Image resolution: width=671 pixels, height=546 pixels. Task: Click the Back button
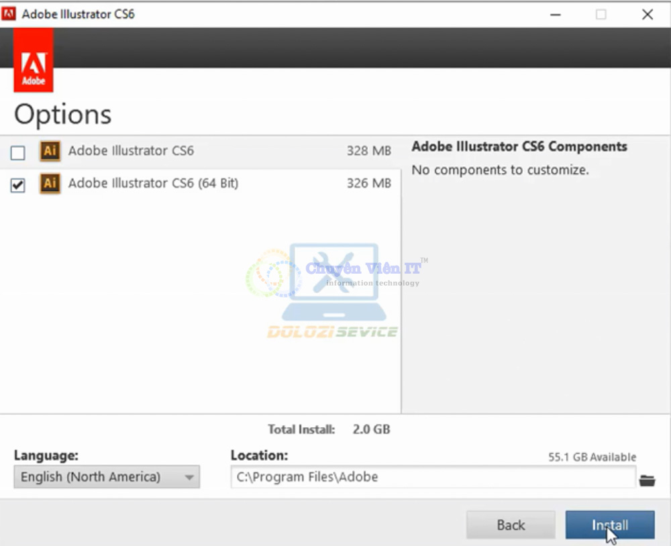pyautogui.click(x=511, y=525)
